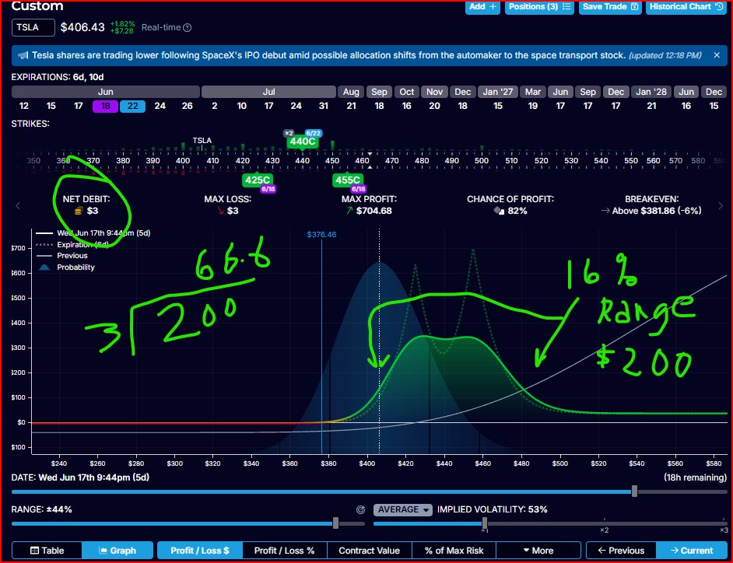Click the chance of profit dice icon
733x563 pixels.
499,212
